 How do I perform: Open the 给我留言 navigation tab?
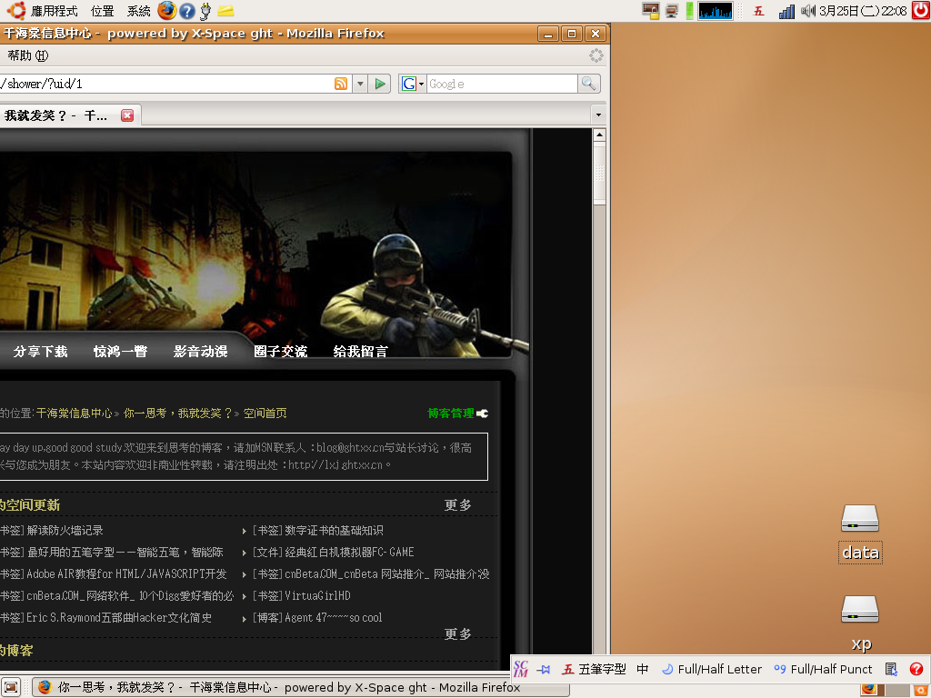pyautogui.click(x=360, y=352)
